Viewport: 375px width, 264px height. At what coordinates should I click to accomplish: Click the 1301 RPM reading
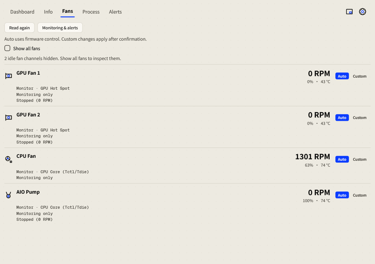point(313,157)
